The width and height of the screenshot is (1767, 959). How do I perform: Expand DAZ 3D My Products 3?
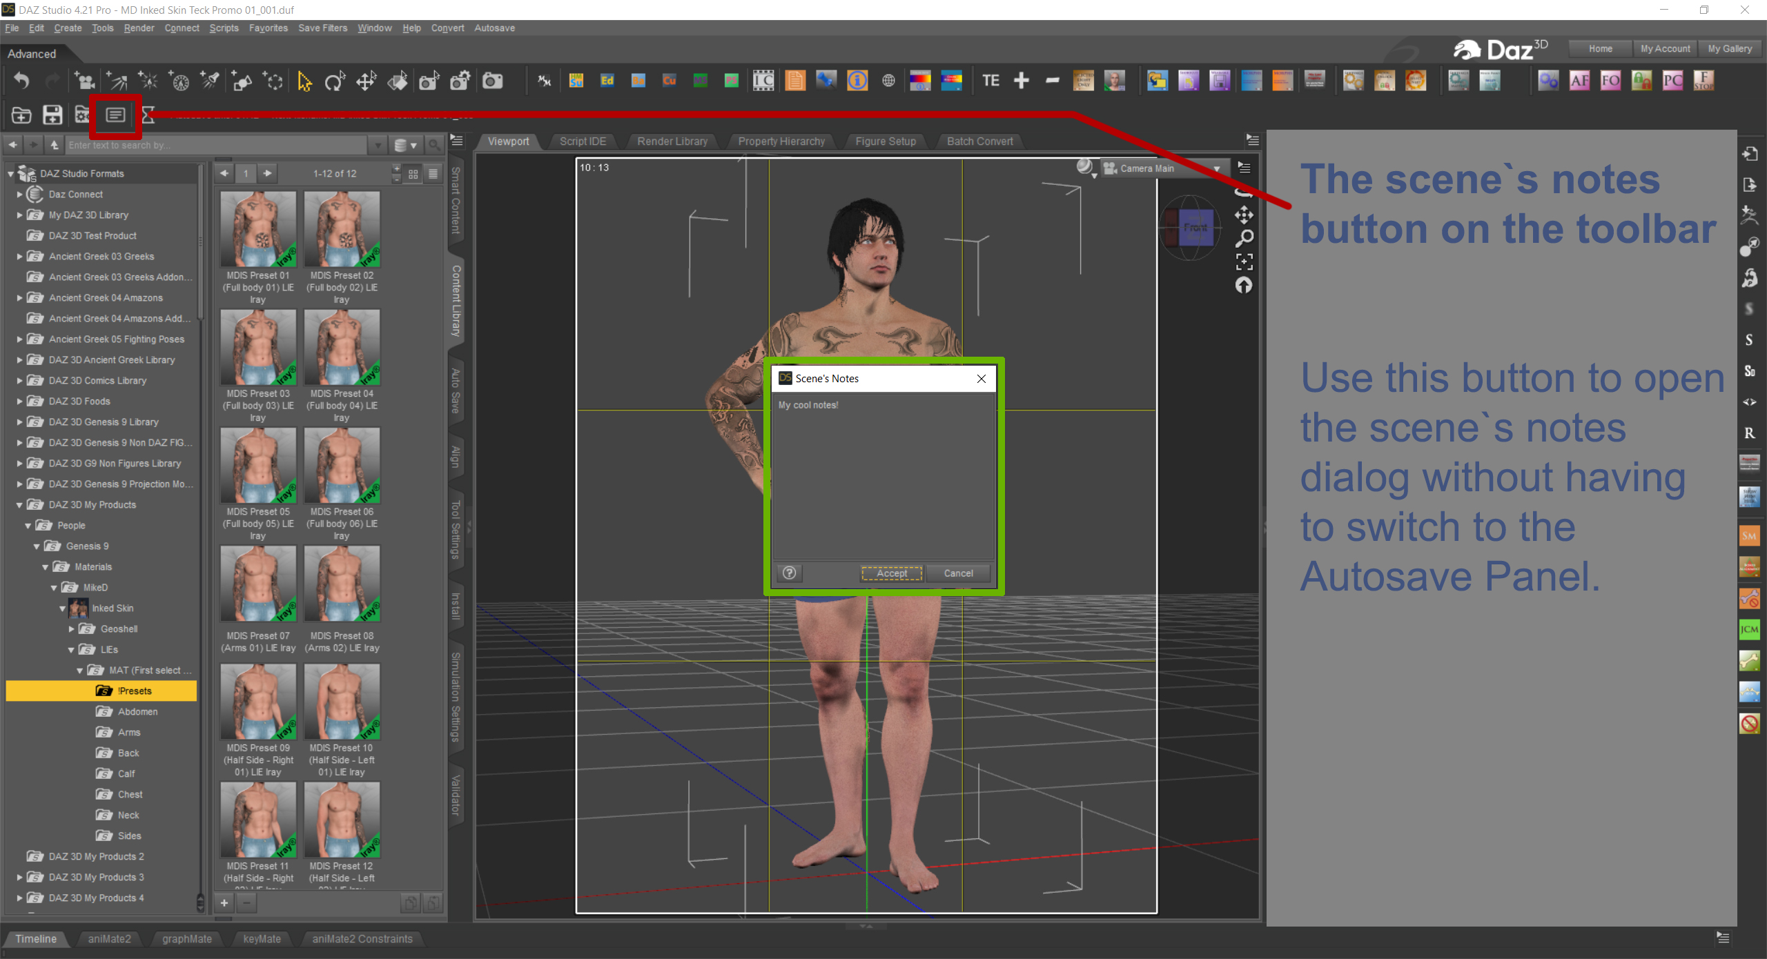pos(19,878)
